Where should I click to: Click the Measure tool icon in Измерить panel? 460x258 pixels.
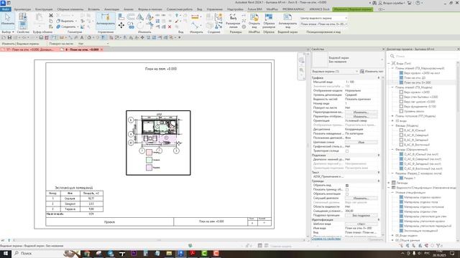coord(195,17)
